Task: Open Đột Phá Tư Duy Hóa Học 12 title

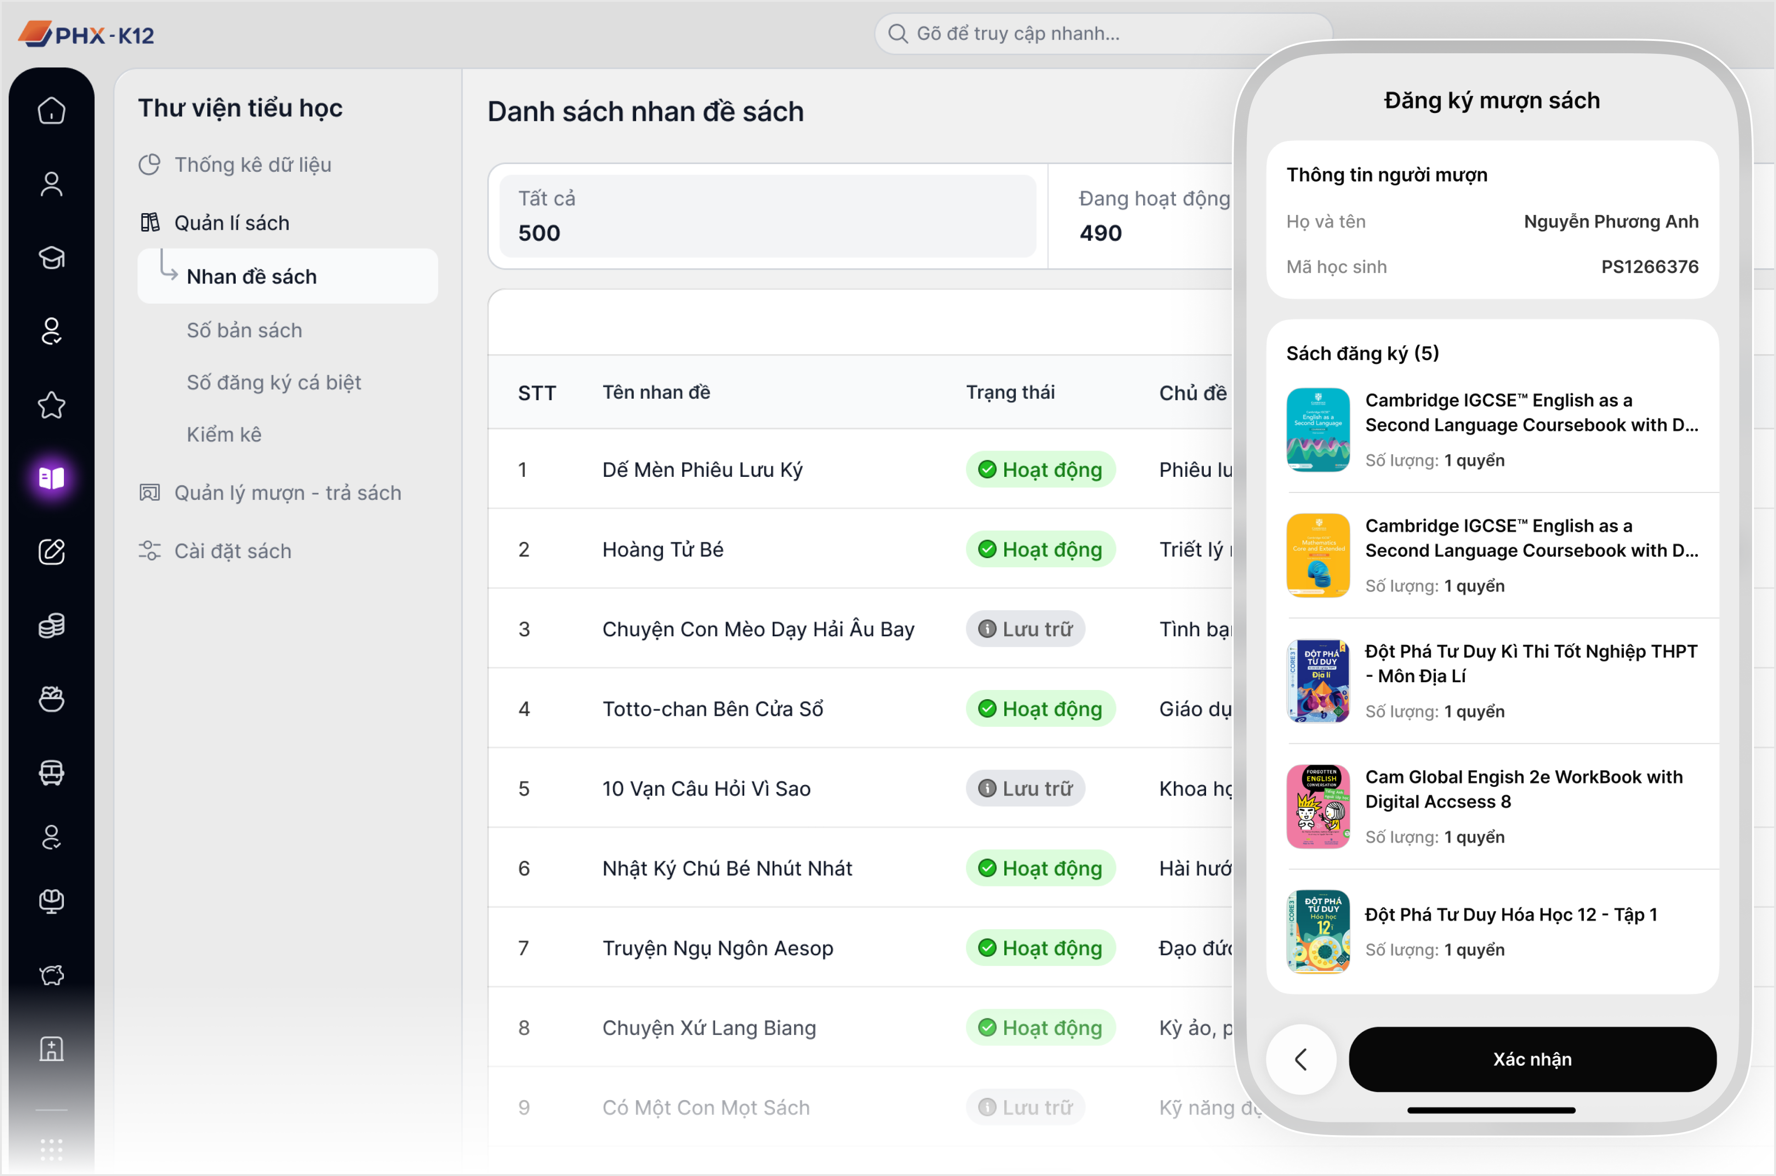Action: (x=1510, y=914)
